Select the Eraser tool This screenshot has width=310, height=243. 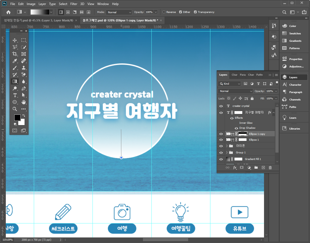click(24, 75)
